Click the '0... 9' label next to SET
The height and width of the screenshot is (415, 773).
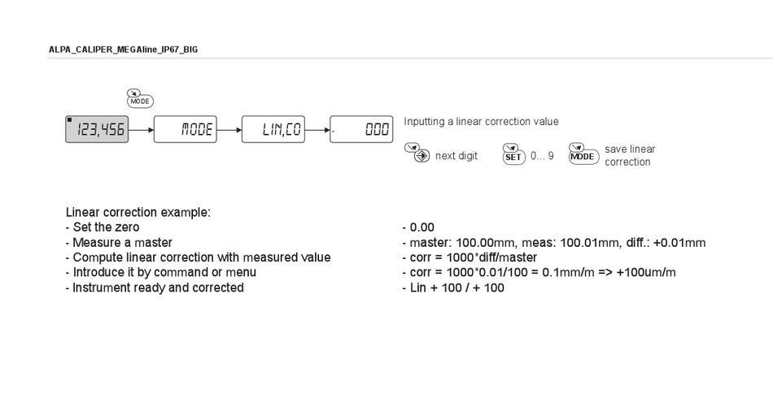542,156
